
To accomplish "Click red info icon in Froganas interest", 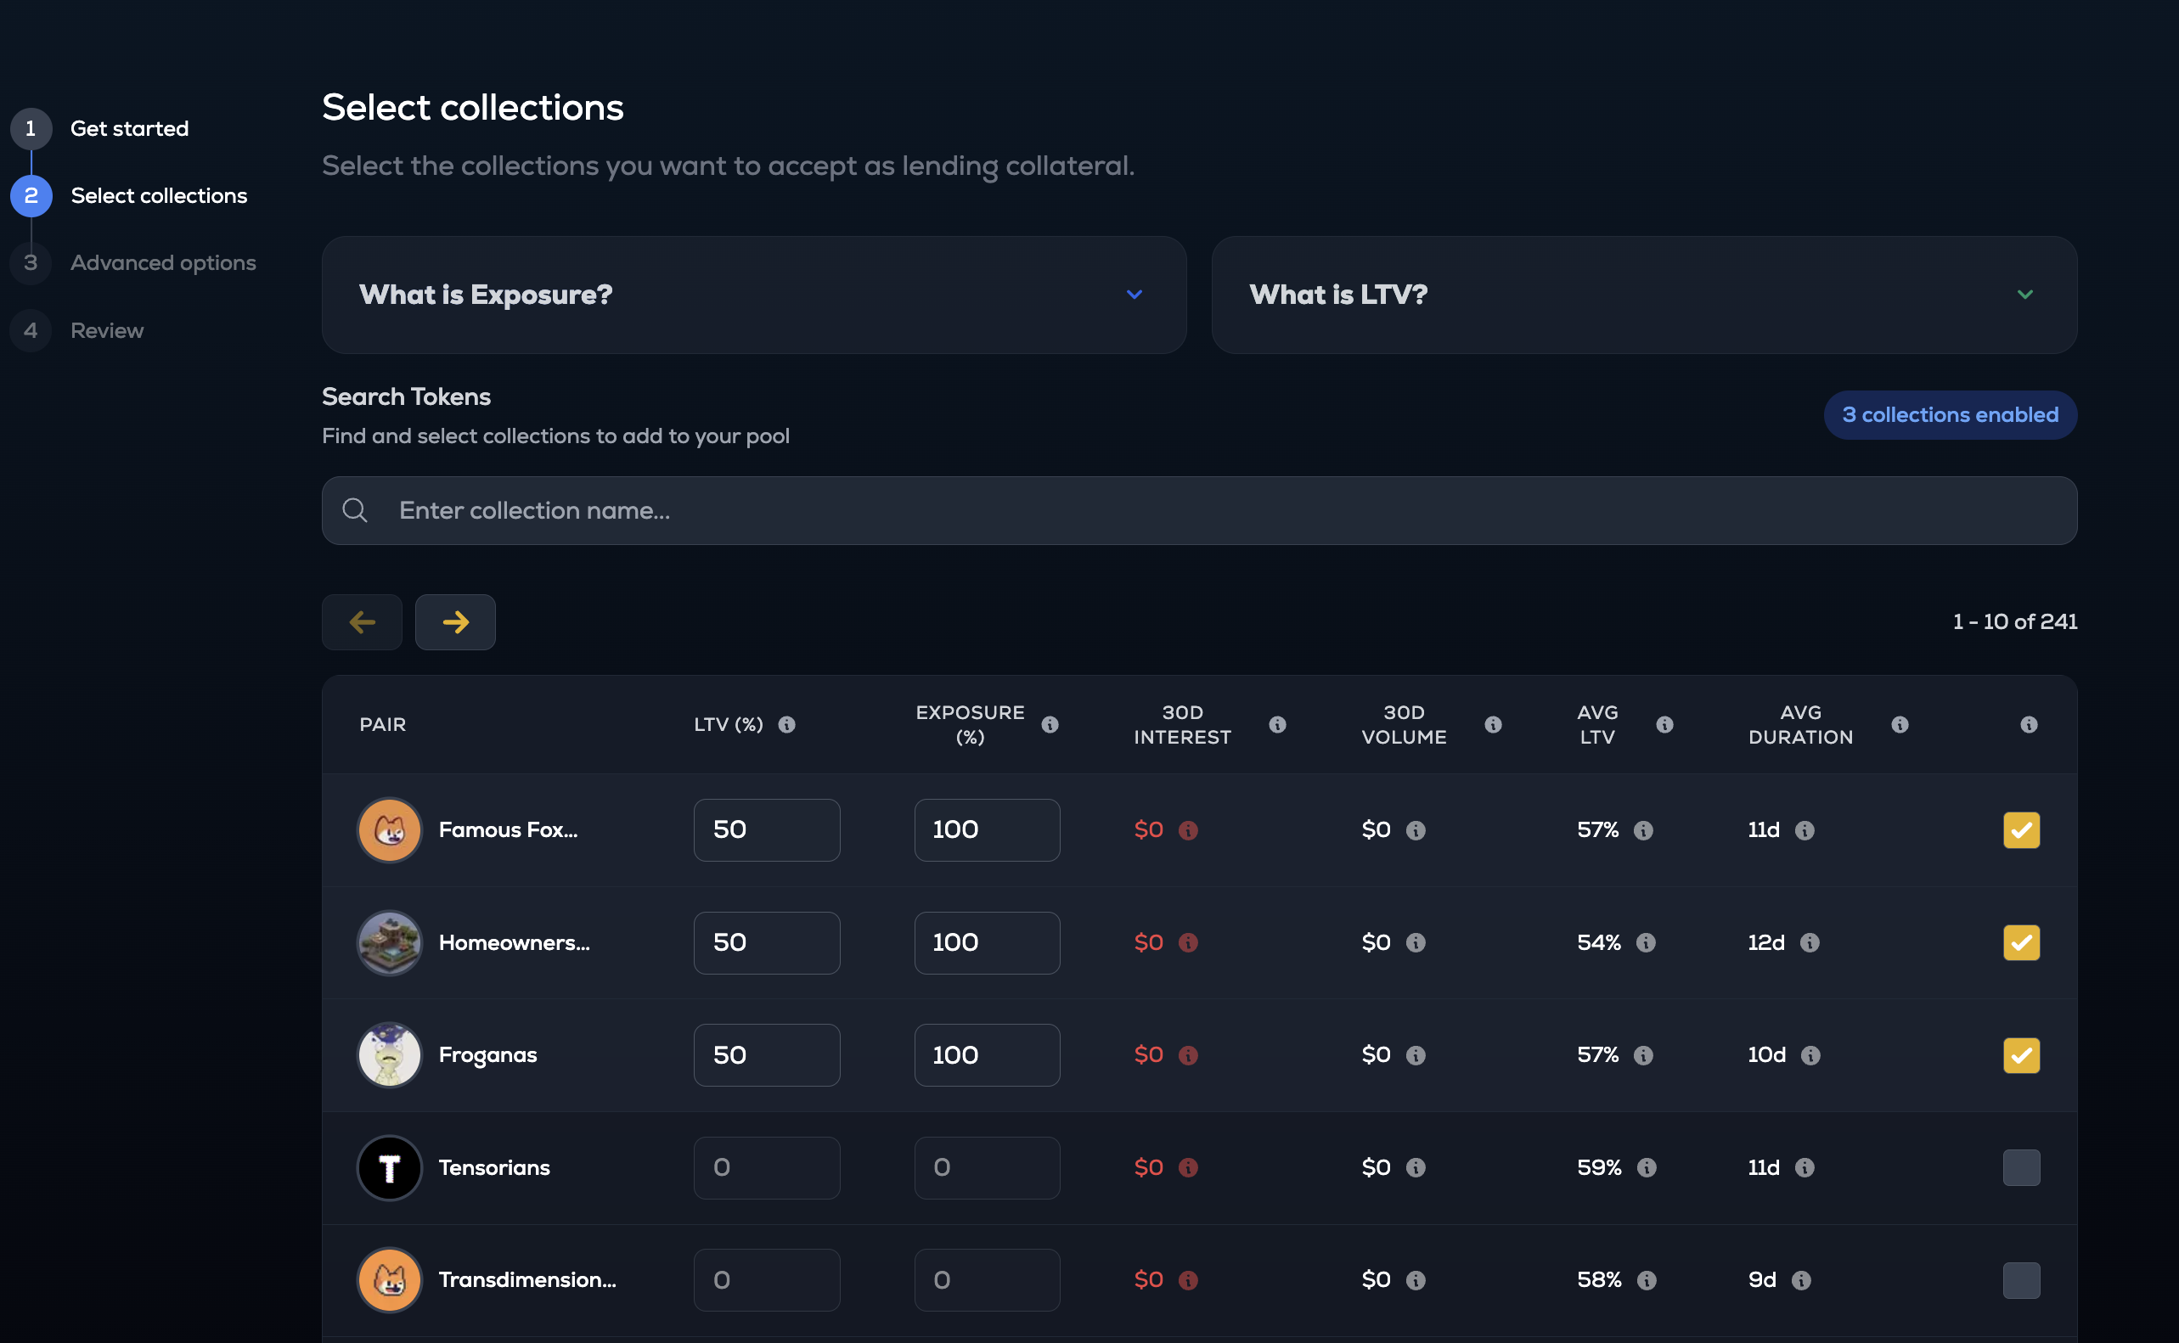I will pos(1188,1055).
